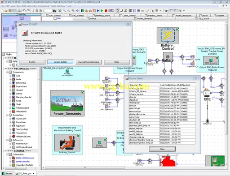Viewport: 230px width, 176px height.
Task: Click the red Stop simulation square
Action: (x=106, y=11)
